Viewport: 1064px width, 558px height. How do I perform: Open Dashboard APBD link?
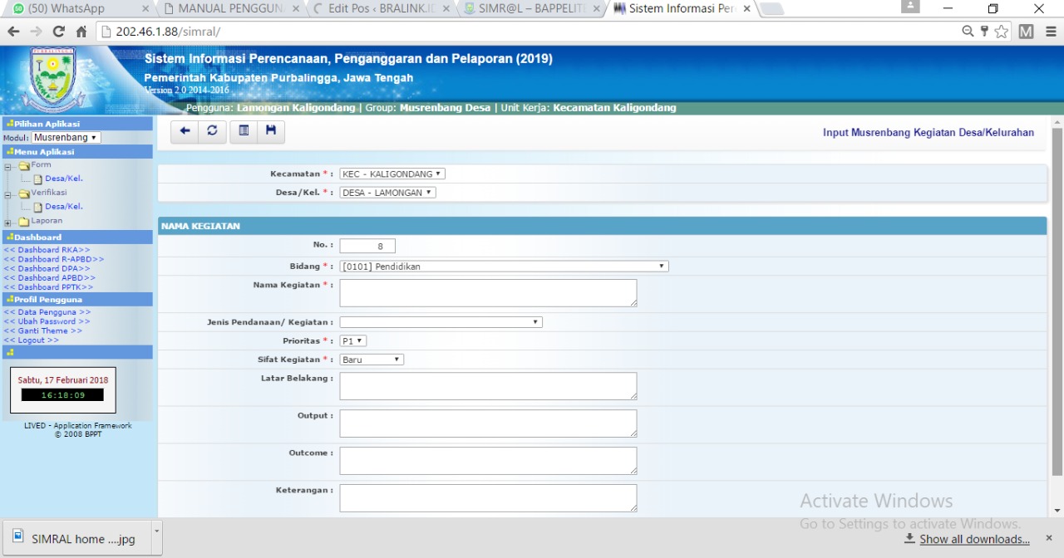coord(49,278)
